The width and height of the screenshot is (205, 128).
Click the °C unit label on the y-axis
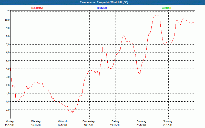pyautogui.click(x=8, y=12)
